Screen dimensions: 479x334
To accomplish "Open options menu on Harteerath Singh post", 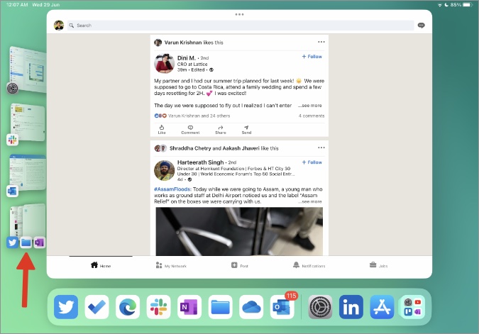I will pos(321,147).
